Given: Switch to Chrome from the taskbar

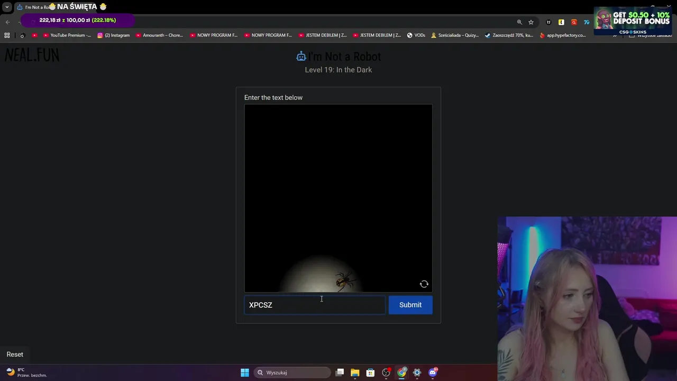Looking at the screenshot, I should 402,373.
